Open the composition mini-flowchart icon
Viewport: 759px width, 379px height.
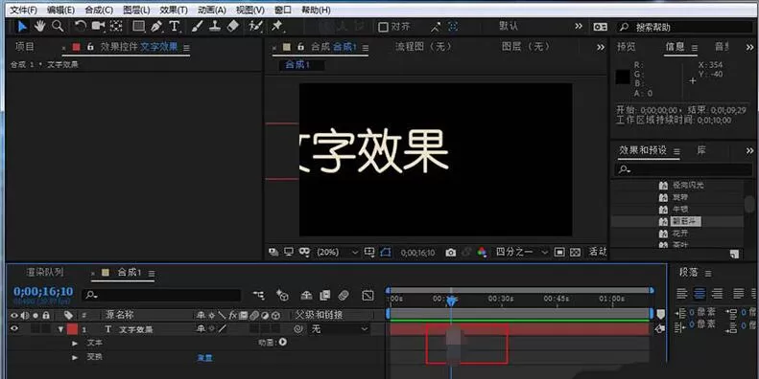[x=258, y=295]
